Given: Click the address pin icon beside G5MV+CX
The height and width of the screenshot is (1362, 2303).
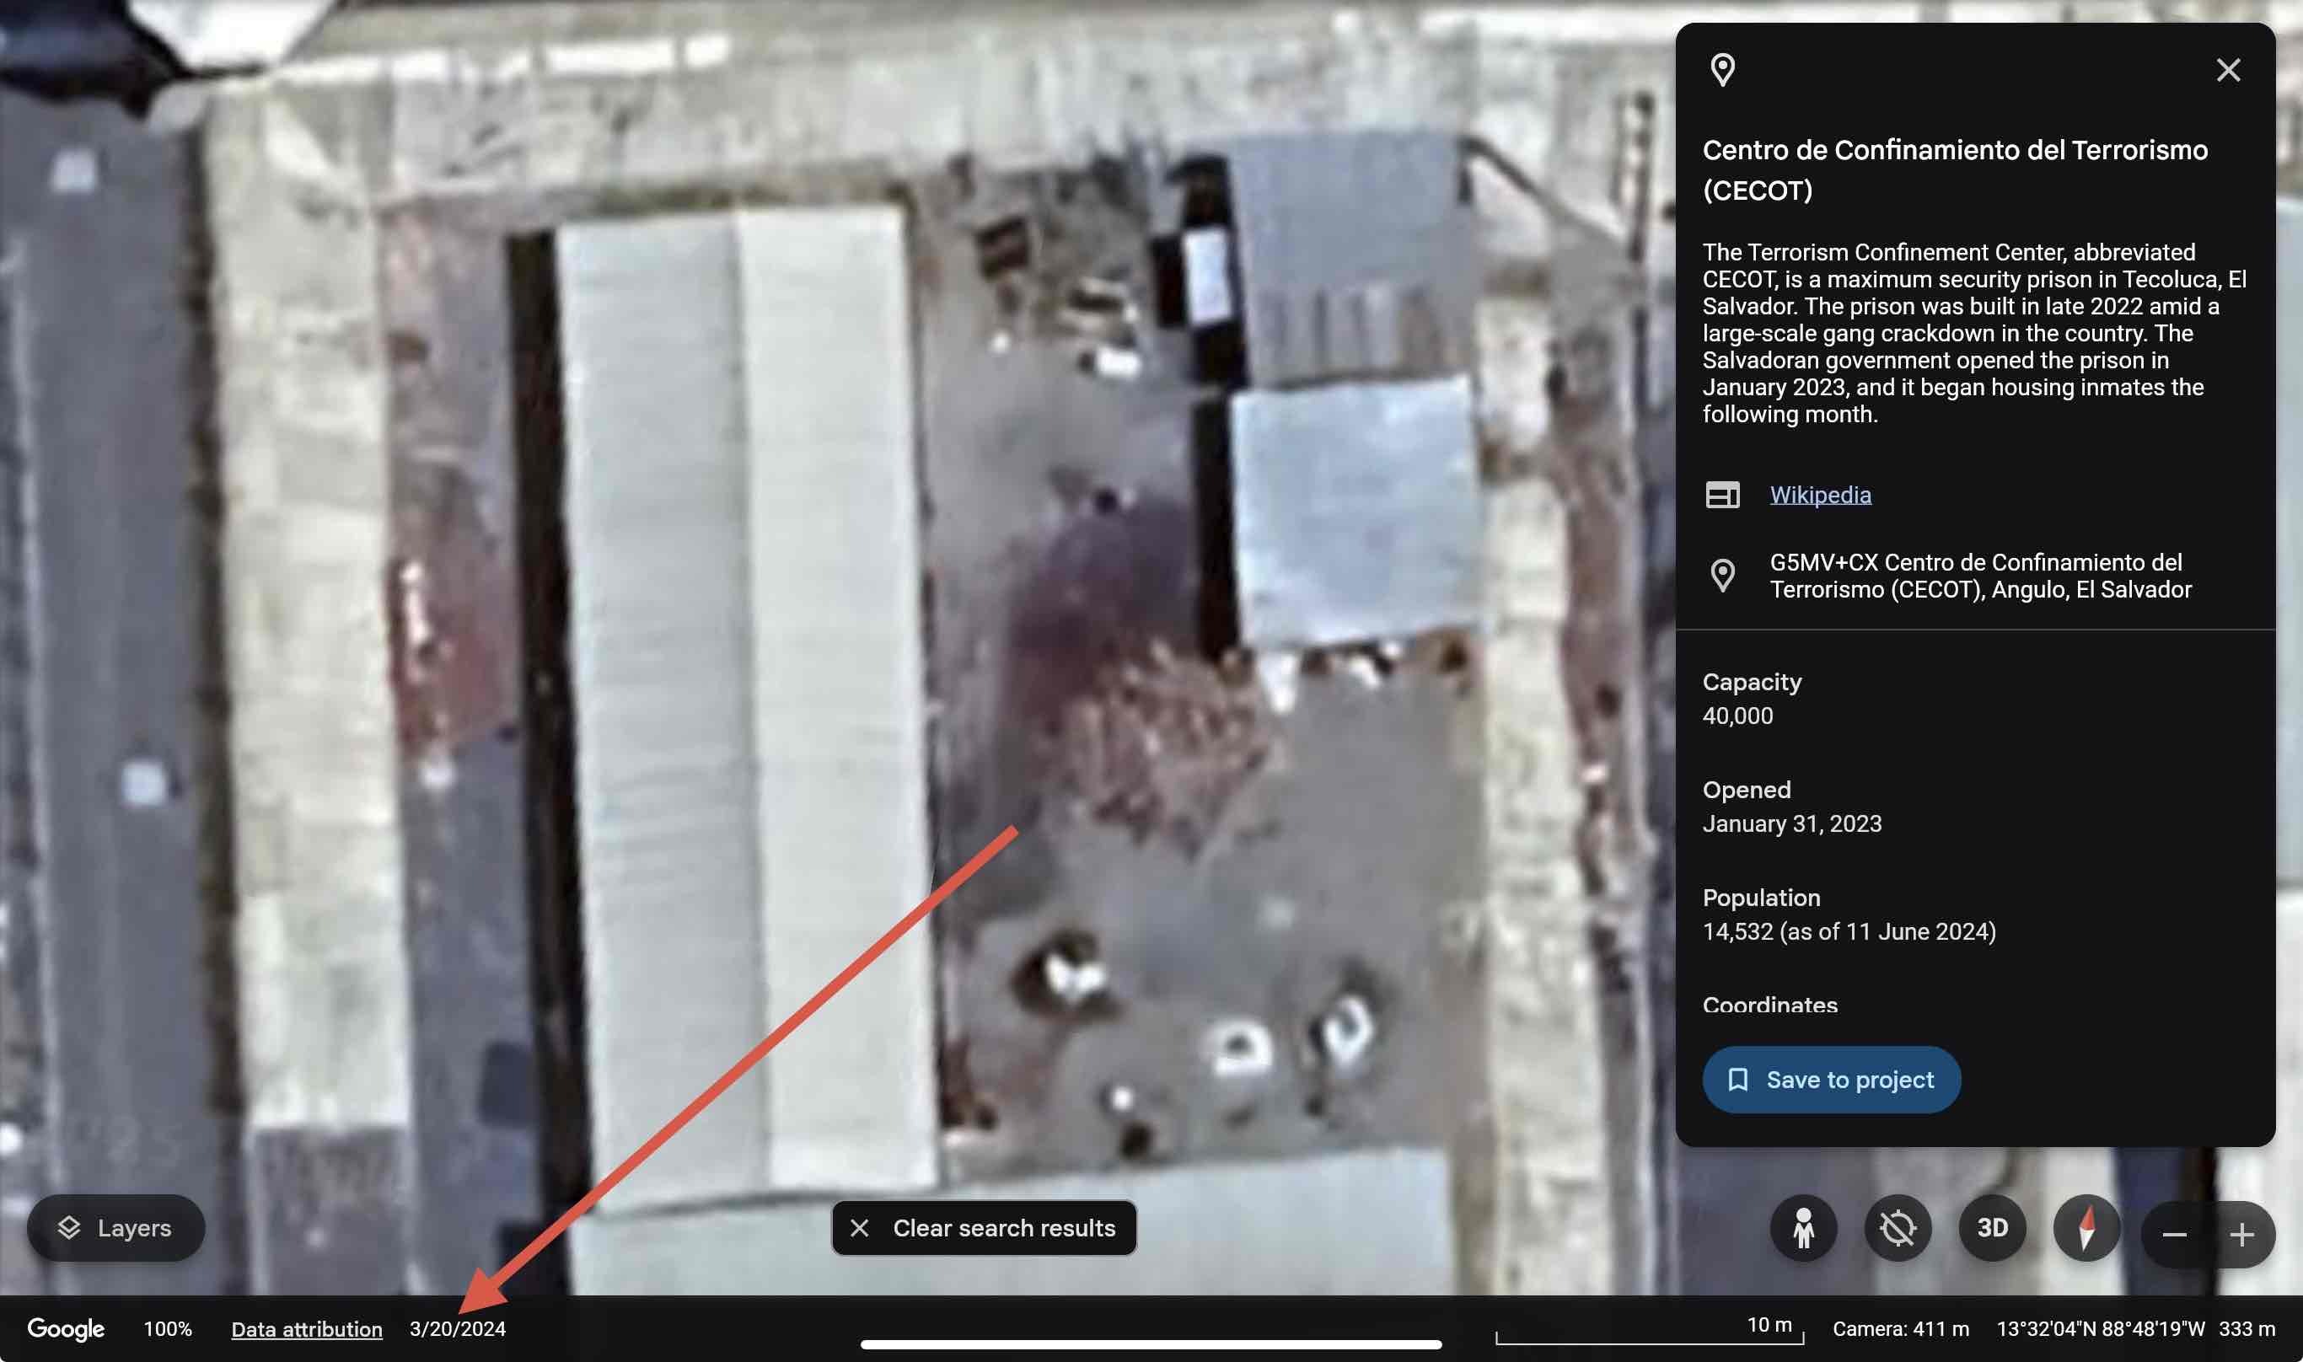Looking at the screenshot, I should 1722,576.
